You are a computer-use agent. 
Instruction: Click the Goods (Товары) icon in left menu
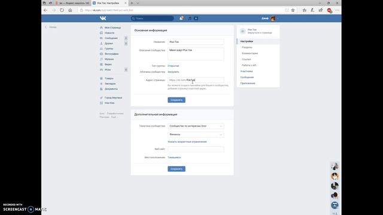[x=101, y=78]
